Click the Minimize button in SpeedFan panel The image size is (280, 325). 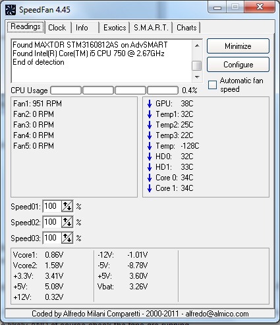pyautogui.click(x=238, y=46)
